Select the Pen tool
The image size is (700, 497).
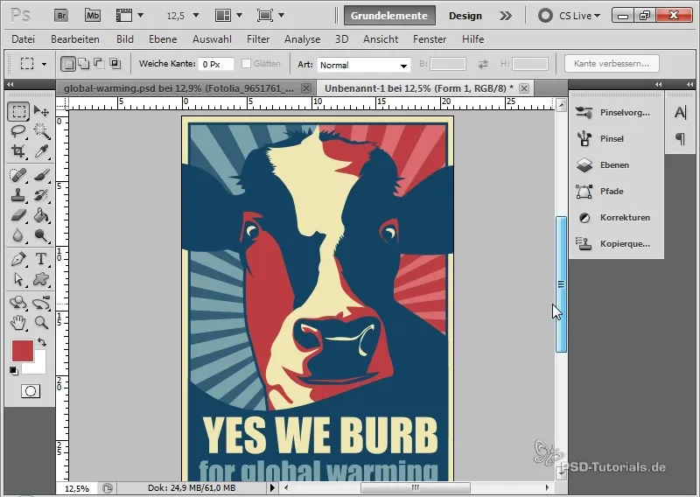tap(18, 258)
